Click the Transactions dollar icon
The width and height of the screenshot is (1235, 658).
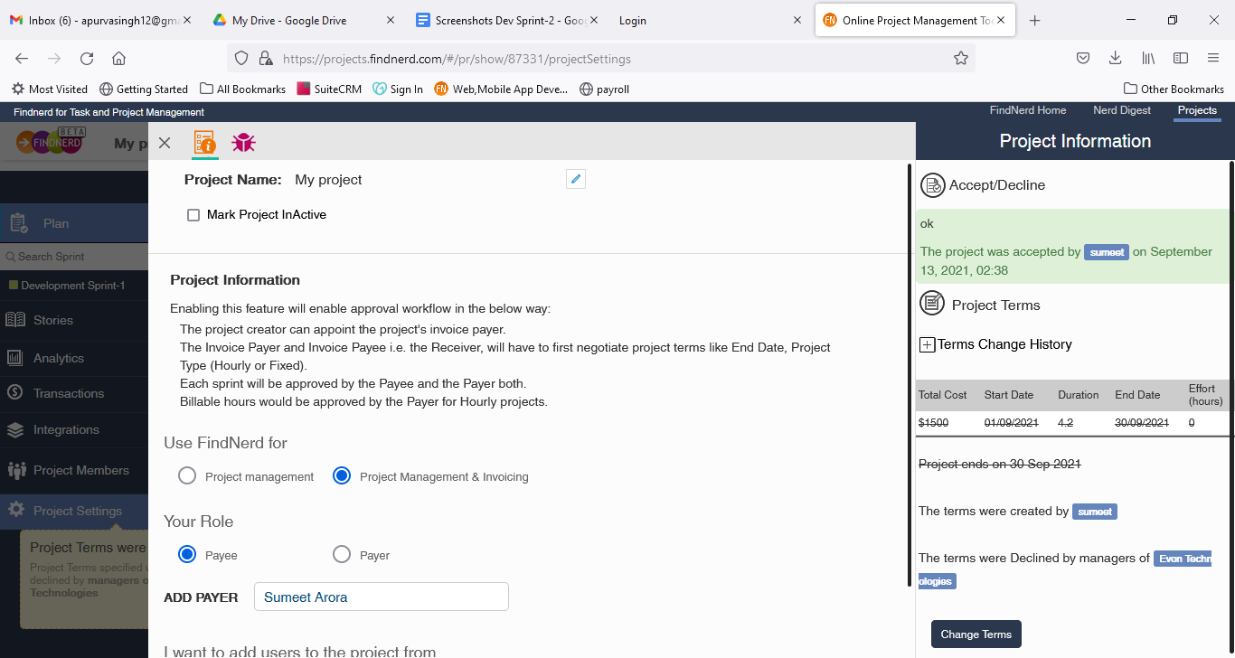pyautogui.click(x=15, y=393)
